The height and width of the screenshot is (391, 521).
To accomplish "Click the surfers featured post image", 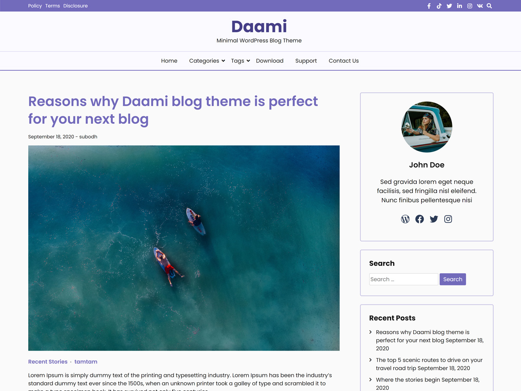I will (x=184, y=248).
